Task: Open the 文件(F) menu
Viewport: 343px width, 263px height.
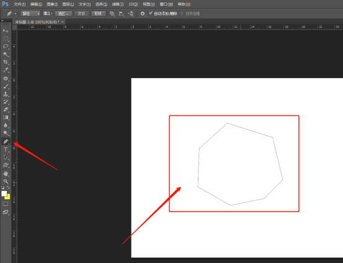Action: 20,4
